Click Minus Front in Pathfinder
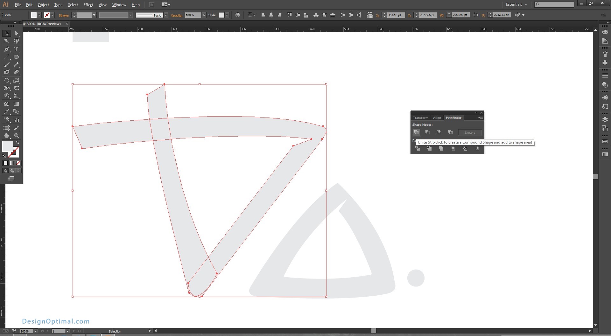The height and width of the screenshot is (336, 611). (x=427, y=132)
